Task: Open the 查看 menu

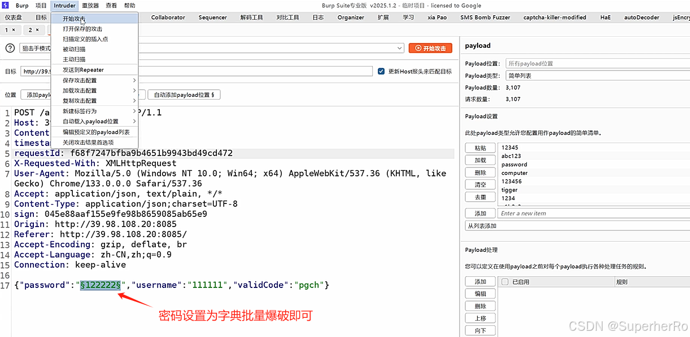Action: pos(111,6)
